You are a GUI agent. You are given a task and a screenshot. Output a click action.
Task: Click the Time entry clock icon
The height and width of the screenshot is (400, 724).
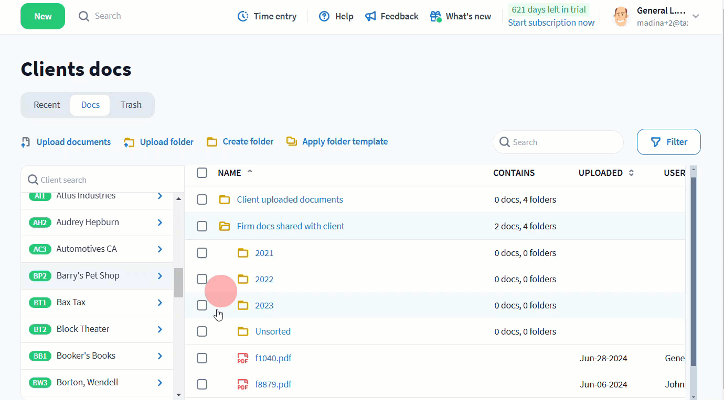[243, 16]
